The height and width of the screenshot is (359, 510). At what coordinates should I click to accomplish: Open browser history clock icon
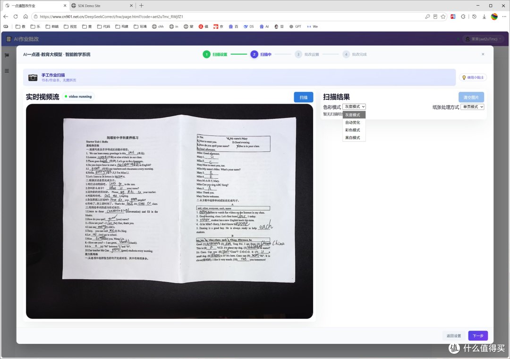474,17
